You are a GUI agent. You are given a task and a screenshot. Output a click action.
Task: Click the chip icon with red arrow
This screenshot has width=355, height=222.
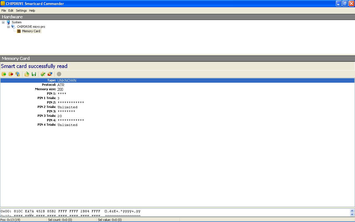pos(11,74)
